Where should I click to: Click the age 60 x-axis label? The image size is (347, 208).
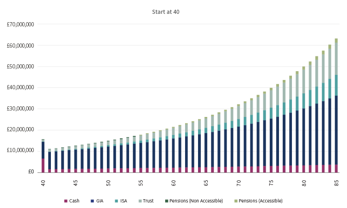173,183
